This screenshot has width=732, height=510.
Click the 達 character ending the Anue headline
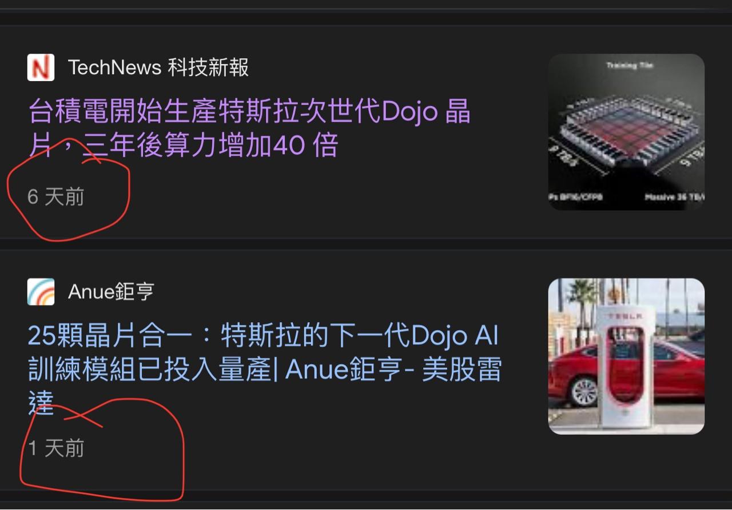pos(41,404)
